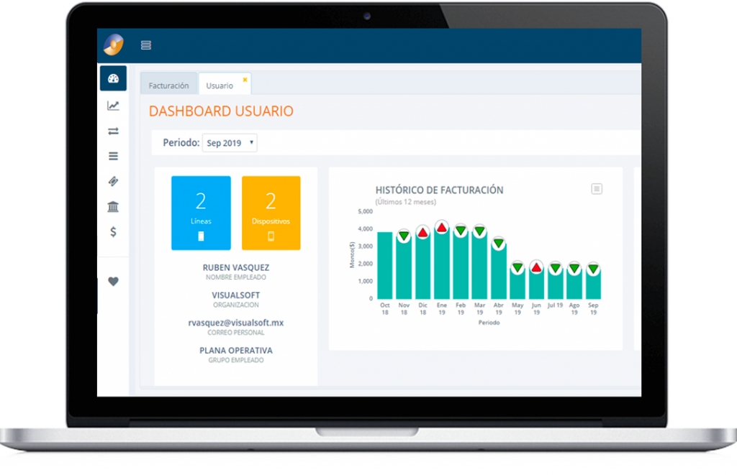Screen dimensions: 737x475
Task: Switch to the Facturación tab
Action: [168, 86]
